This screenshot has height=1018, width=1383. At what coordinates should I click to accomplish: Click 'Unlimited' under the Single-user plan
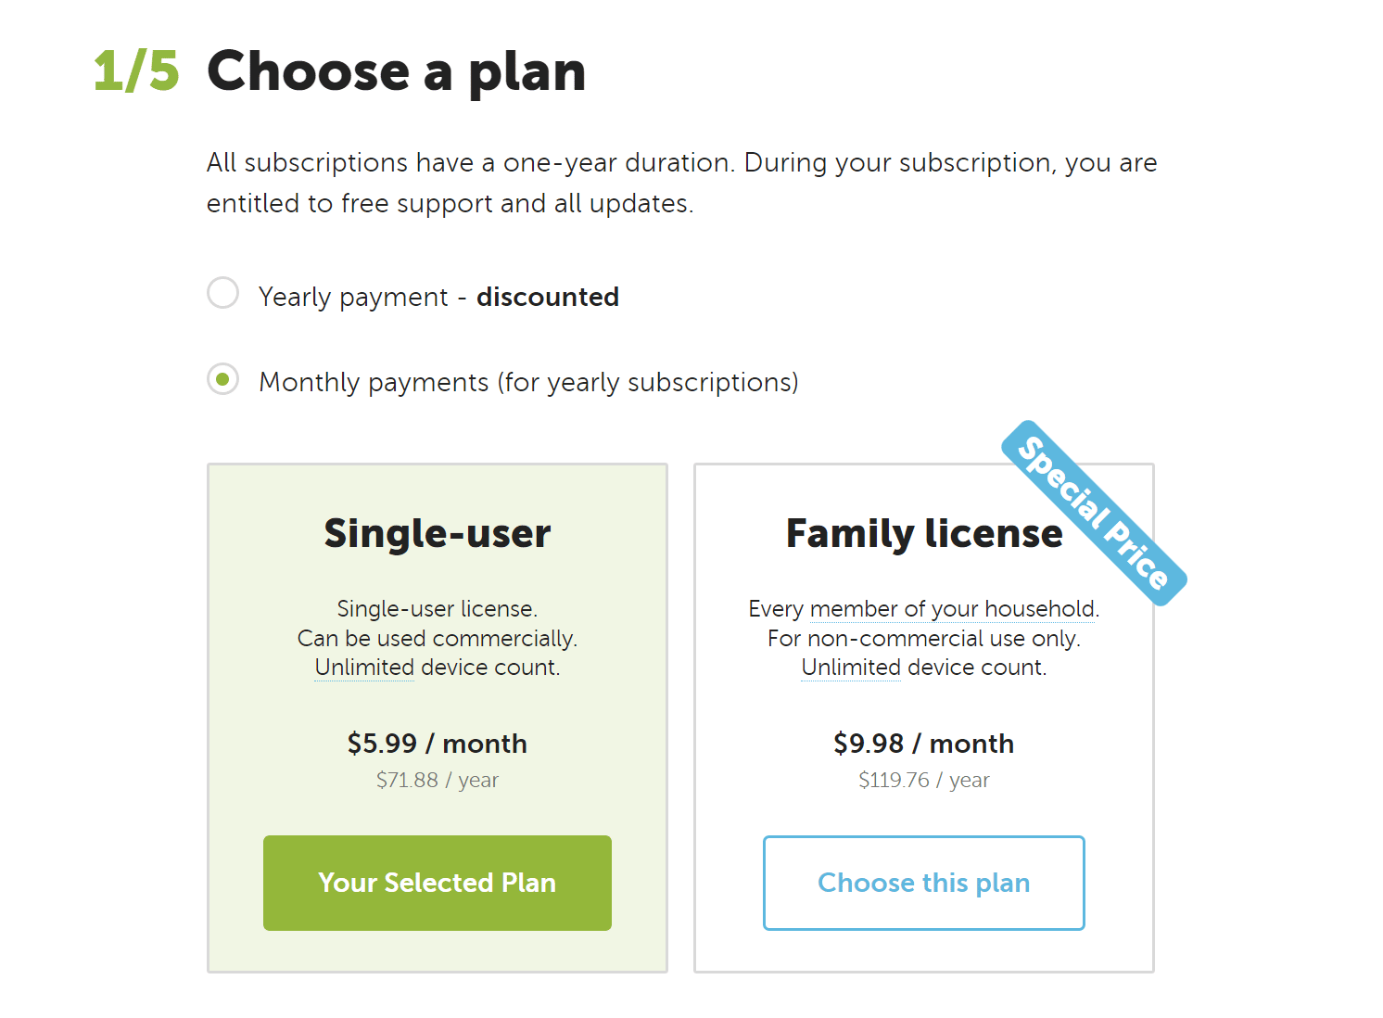[x=363, y=667]
